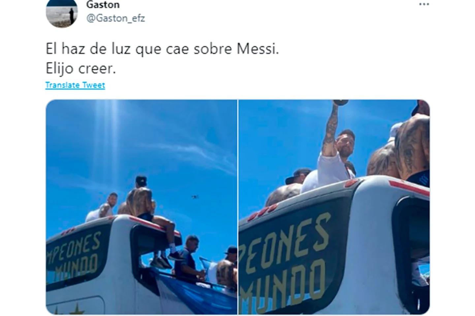Open the @Gaston_efz handle link
Viewport: 475px width, 316px height.
(115, 18)
